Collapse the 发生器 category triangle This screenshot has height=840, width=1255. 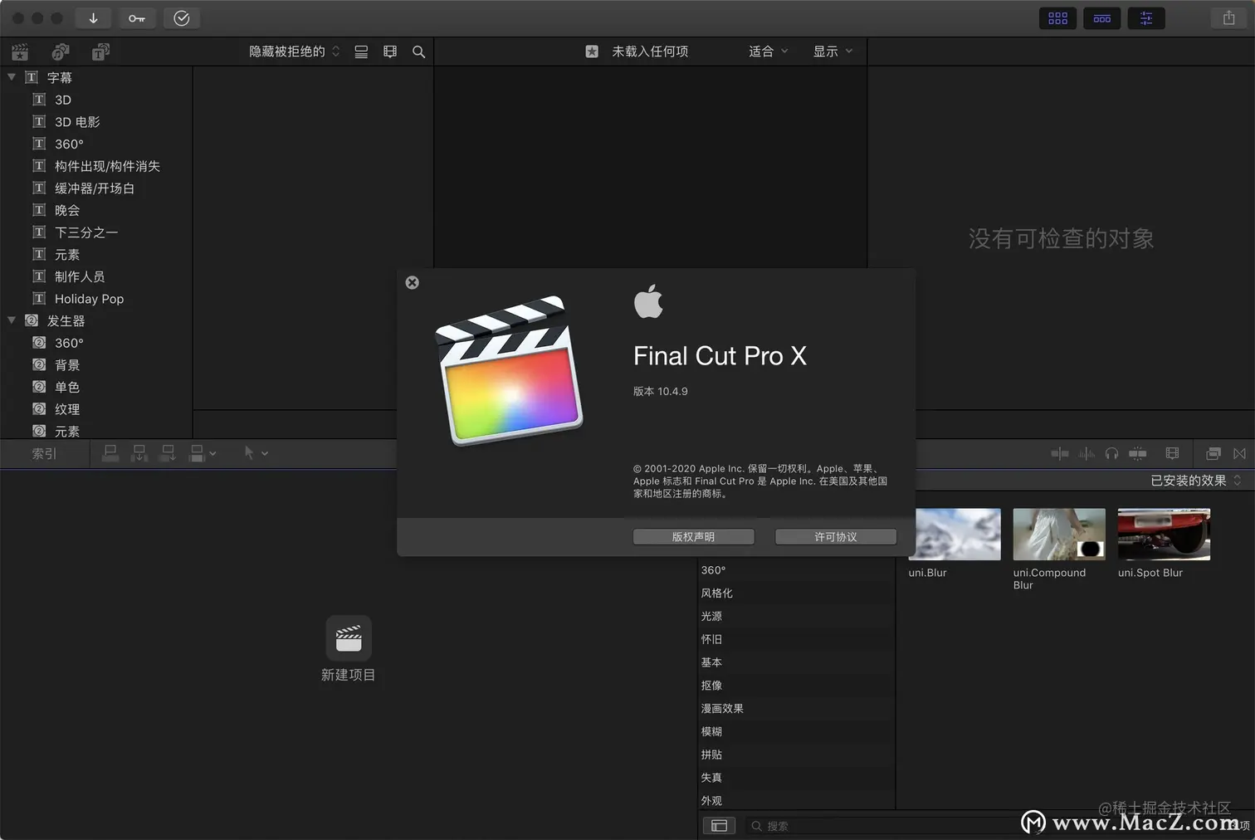pos(12,320)
